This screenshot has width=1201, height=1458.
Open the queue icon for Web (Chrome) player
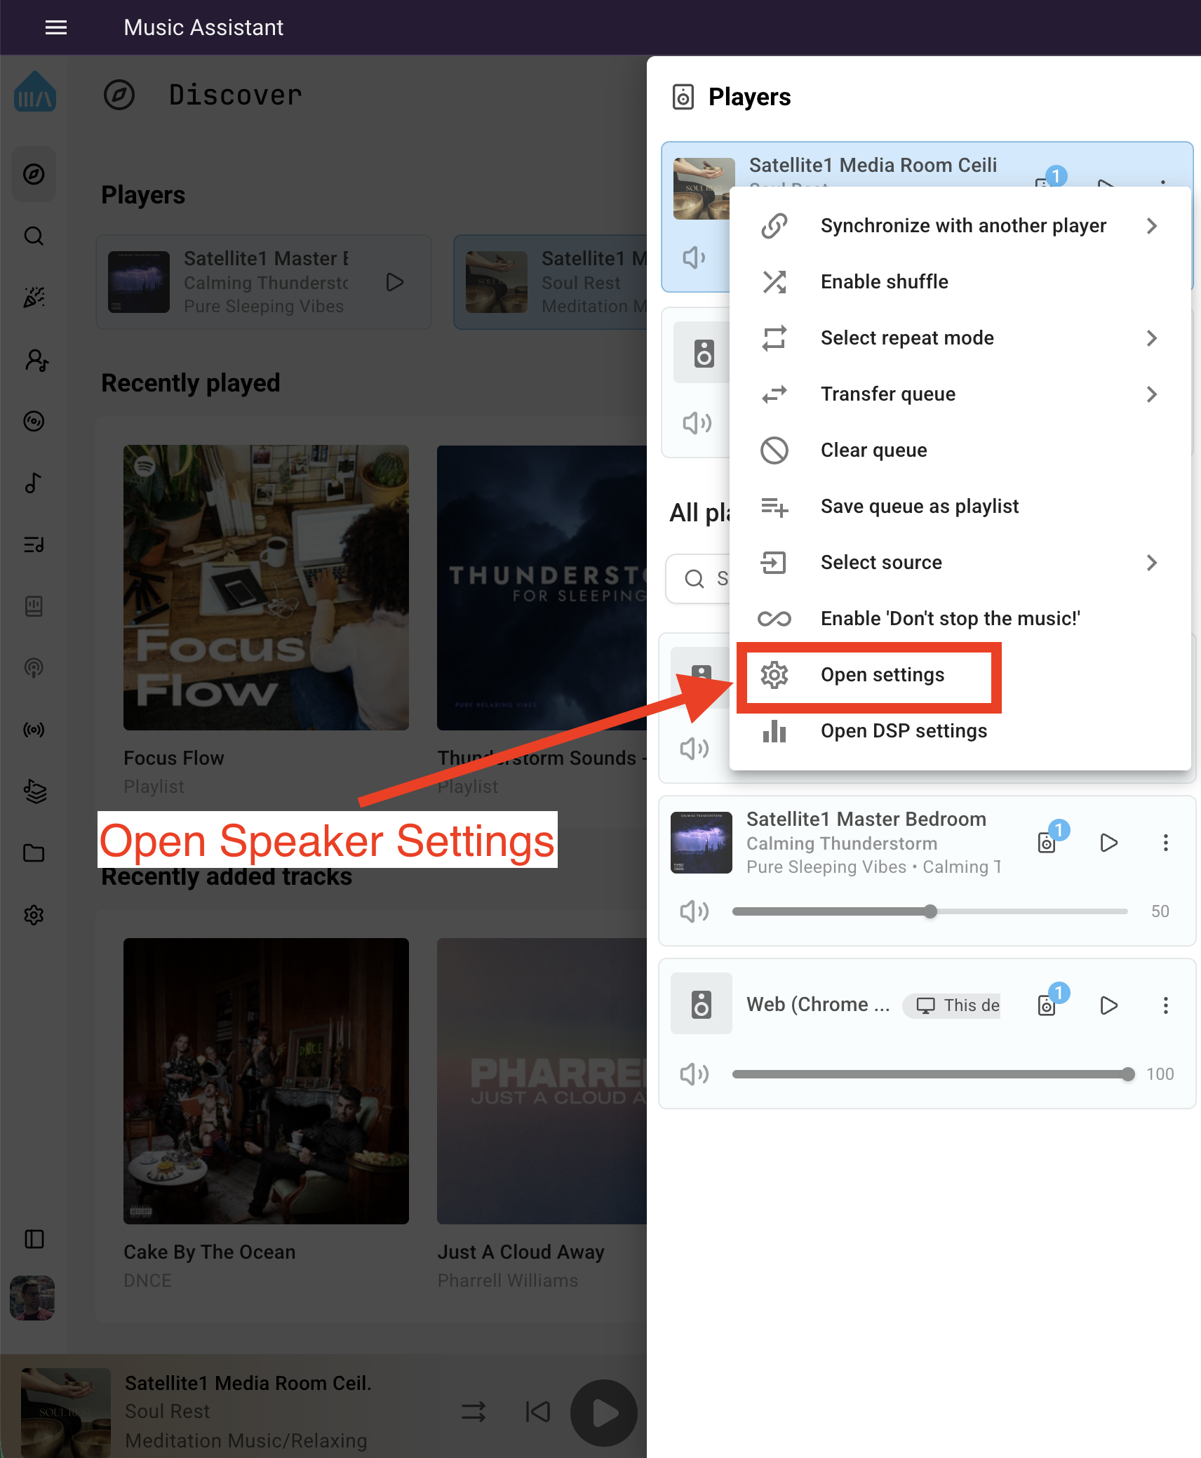(x=1047, y=1005)
